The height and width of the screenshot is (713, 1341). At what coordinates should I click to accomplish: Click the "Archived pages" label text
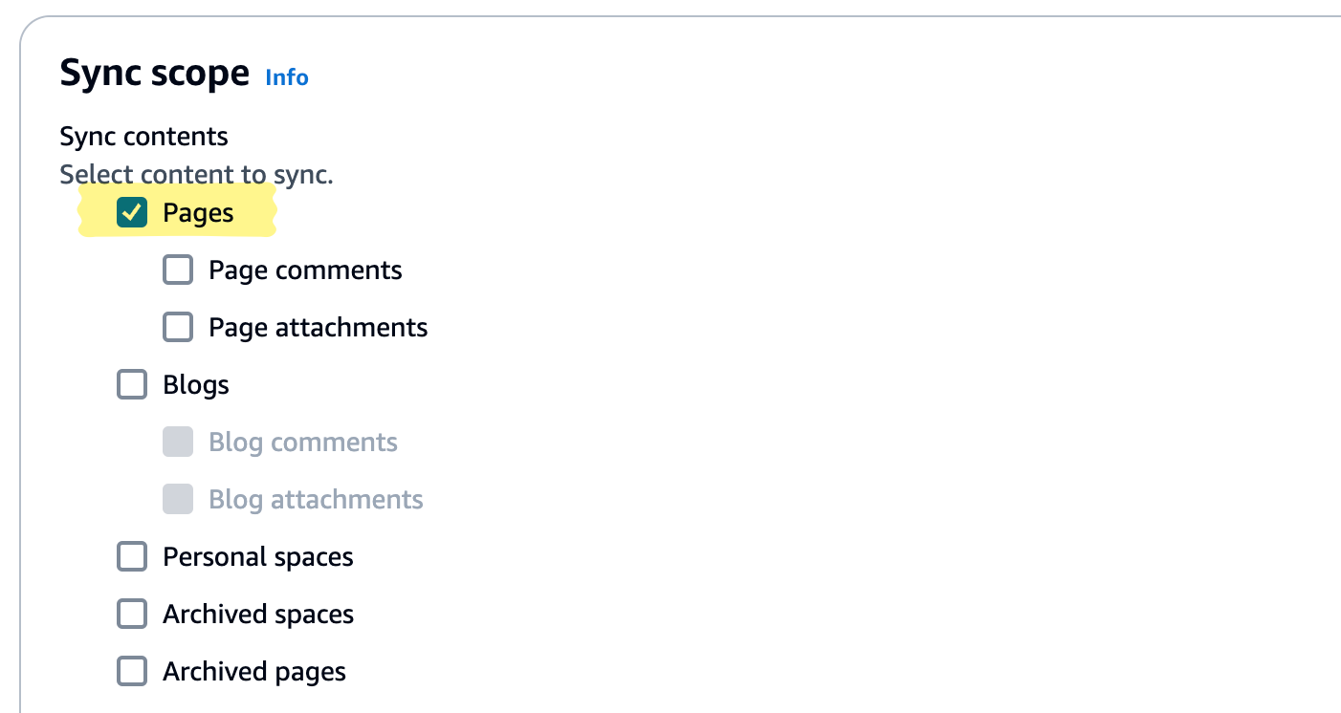254,672
